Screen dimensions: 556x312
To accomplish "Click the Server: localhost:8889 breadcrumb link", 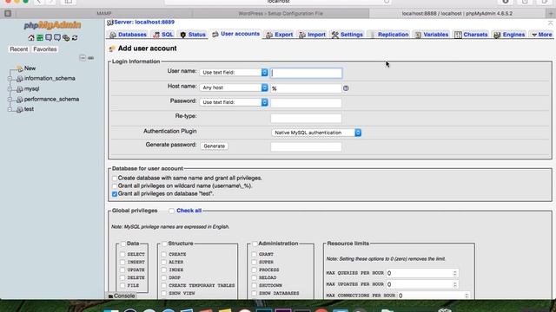I will click(x=144, y=22).
